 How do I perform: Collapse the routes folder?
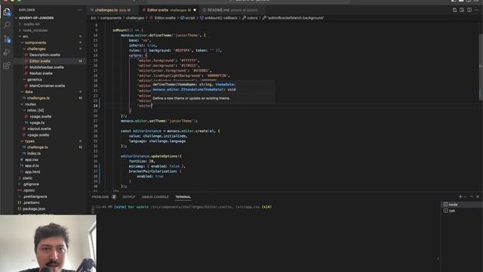point(30,104)
